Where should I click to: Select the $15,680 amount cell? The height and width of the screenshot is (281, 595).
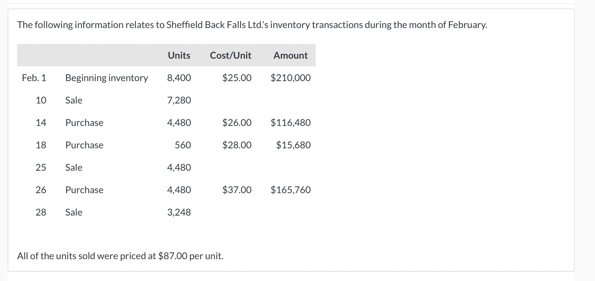tap(293, 145)
